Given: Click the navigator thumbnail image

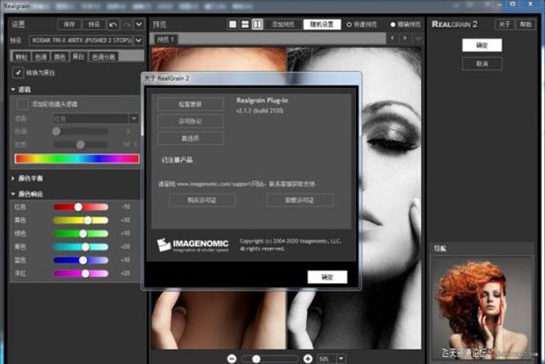Looking at the screenshot, I should click(481, 304).
